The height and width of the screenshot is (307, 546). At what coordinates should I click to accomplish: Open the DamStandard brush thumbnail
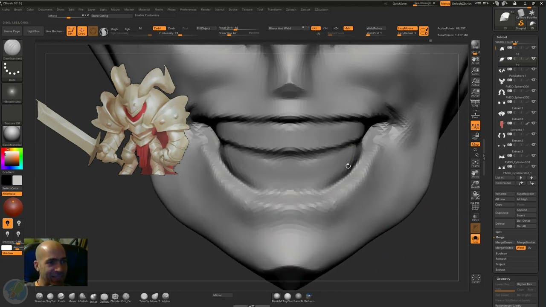click(12, 48)
